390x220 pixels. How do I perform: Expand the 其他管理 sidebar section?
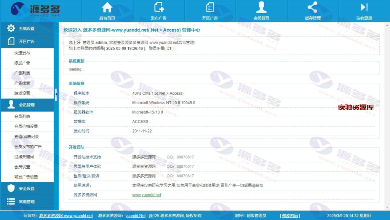click(x=27, y=202)
